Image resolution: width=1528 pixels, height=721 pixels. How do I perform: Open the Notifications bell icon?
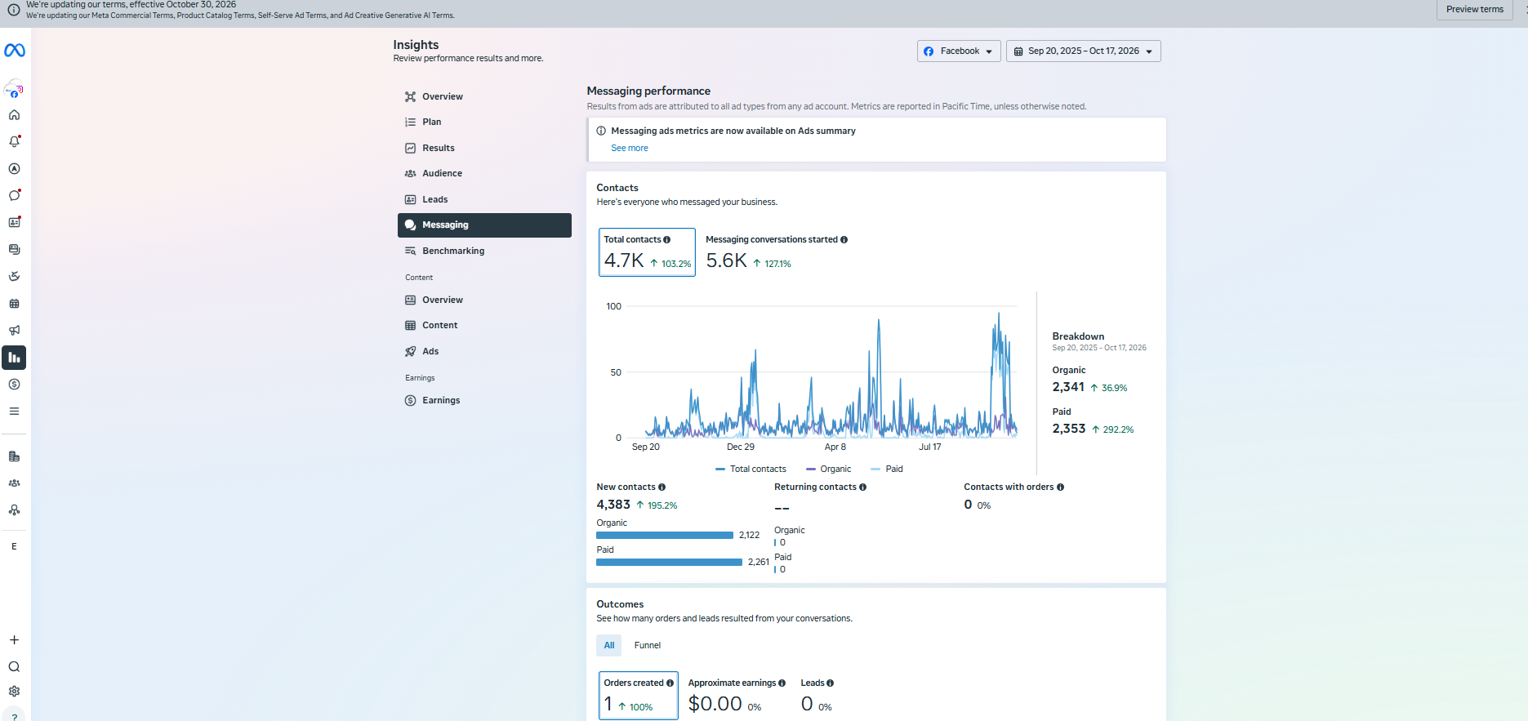[x=14, y=141]
